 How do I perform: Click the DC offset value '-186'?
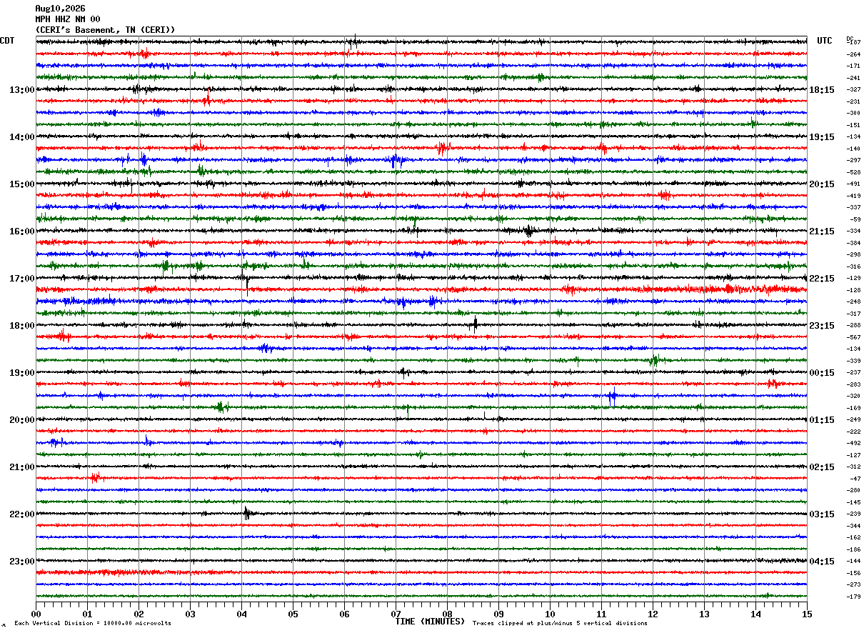pyautogui.click(x=853, y=549)
